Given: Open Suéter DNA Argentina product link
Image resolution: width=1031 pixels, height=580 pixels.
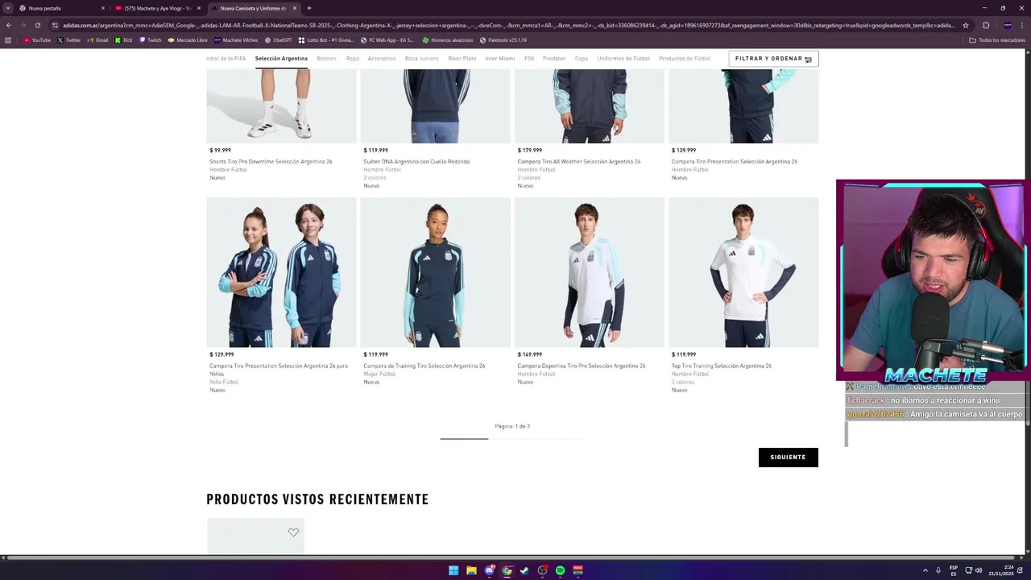Looking at the screenshot, I should point(416,161).
